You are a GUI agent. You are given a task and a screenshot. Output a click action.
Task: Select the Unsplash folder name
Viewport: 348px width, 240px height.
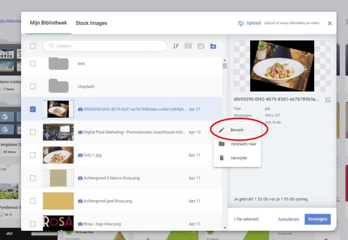point(86,87)
